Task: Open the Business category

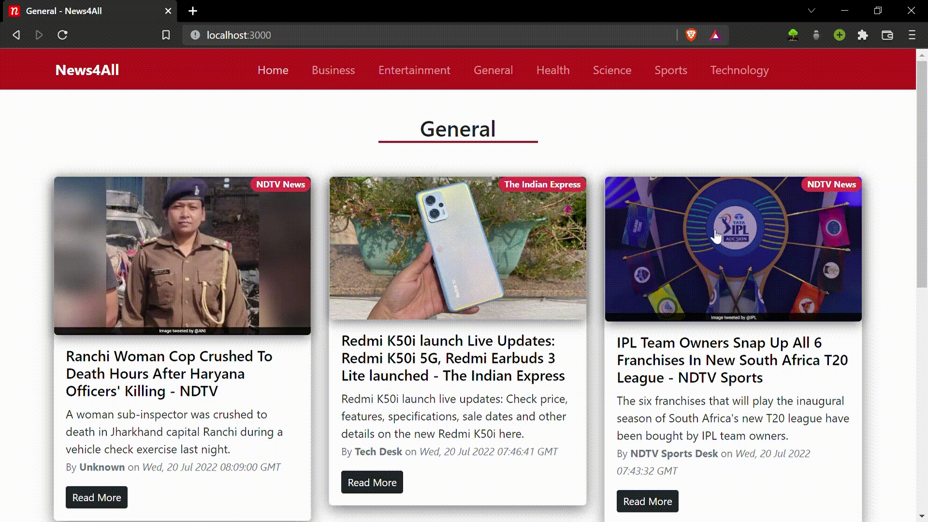Action: (333, 70)
